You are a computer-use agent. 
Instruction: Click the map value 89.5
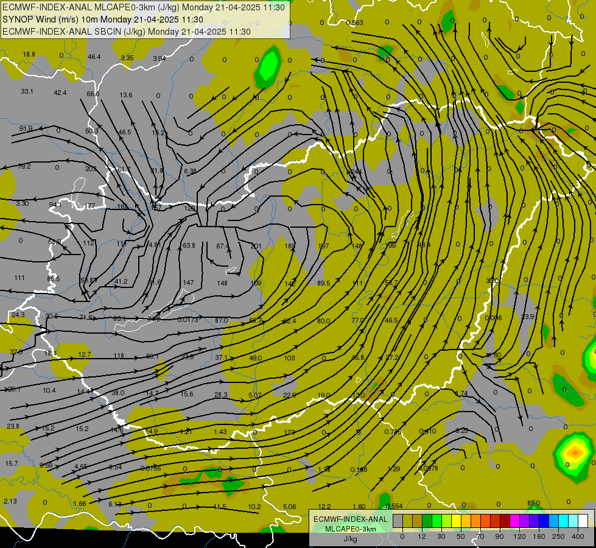pyautogui.click(x=323, y=283)
